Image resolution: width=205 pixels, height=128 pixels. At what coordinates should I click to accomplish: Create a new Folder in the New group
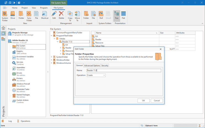point(21,15)
